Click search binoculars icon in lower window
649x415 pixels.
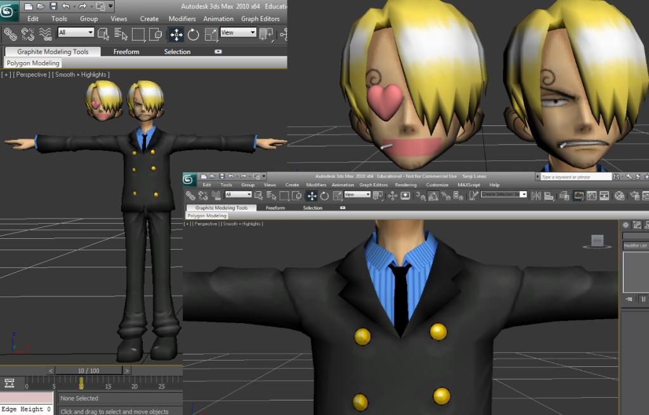pyautogui.click(x=617, y=177)
